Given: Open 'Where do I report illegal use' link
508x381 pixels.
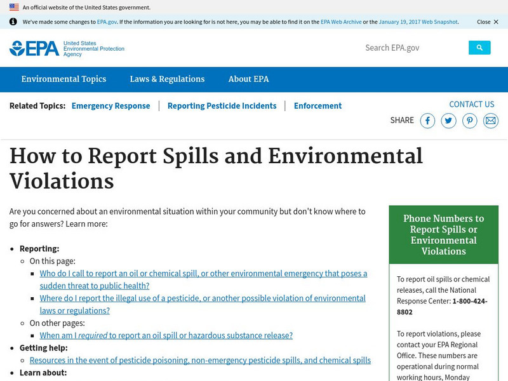Looking at the screenshot, I should coord(203,304).
